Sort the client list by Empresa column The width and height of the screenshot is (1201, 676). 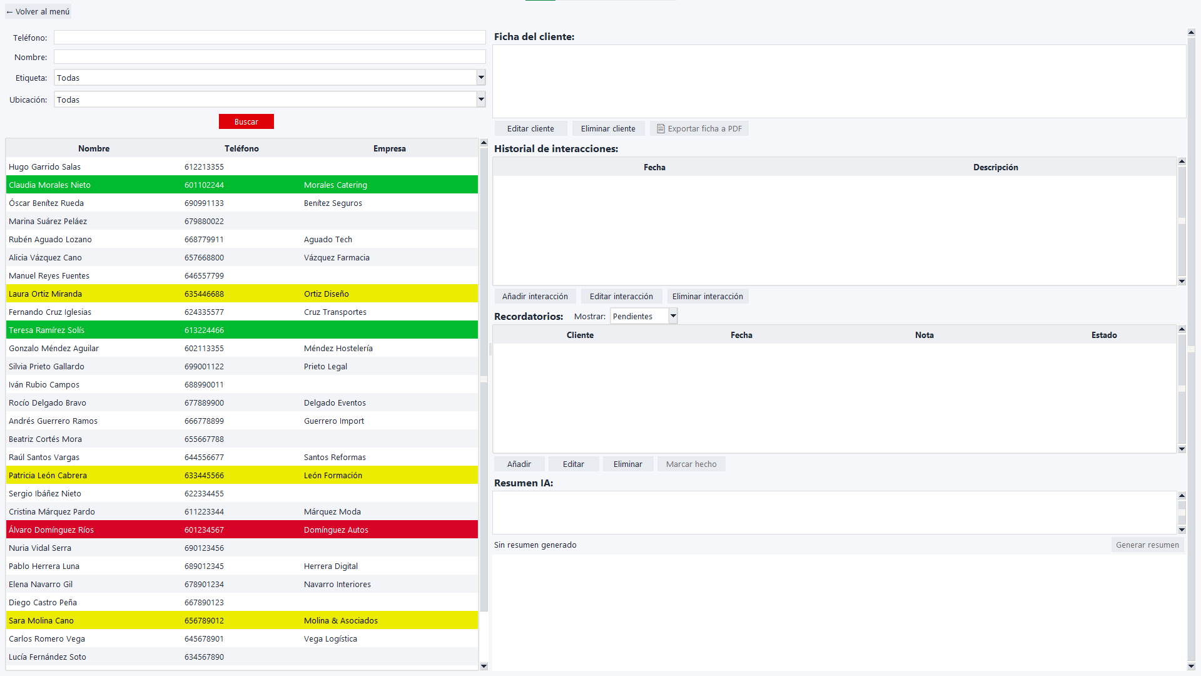click(390, 148)
